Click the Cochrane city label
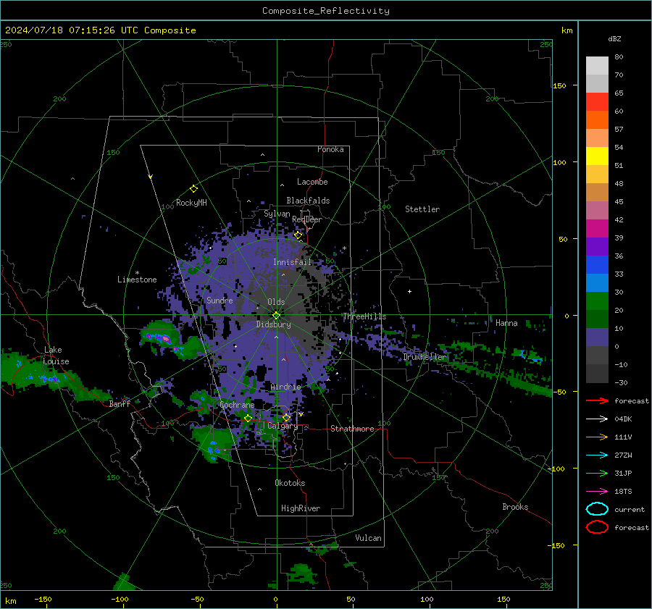Screen dimensions: 652x609 pos(237,405)
